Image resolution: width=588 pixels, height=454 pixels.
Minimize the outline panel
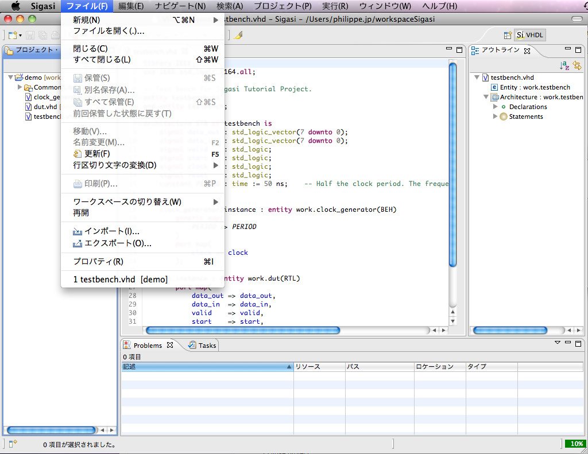coord(568,49)
